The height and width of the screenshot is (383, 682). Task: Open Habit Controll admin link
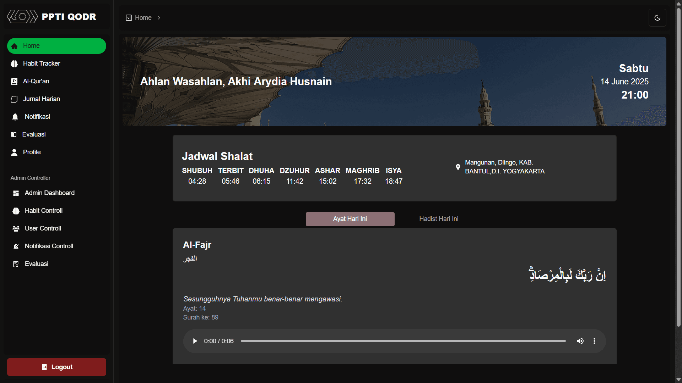pos(44,211)
